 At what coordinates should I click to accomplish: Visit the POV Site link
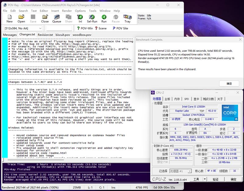tap(120, 28)
